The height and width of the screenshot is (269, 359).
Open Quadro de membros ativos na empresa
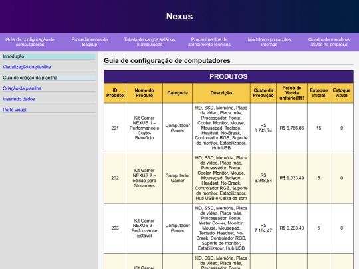[x=329, y=42]
